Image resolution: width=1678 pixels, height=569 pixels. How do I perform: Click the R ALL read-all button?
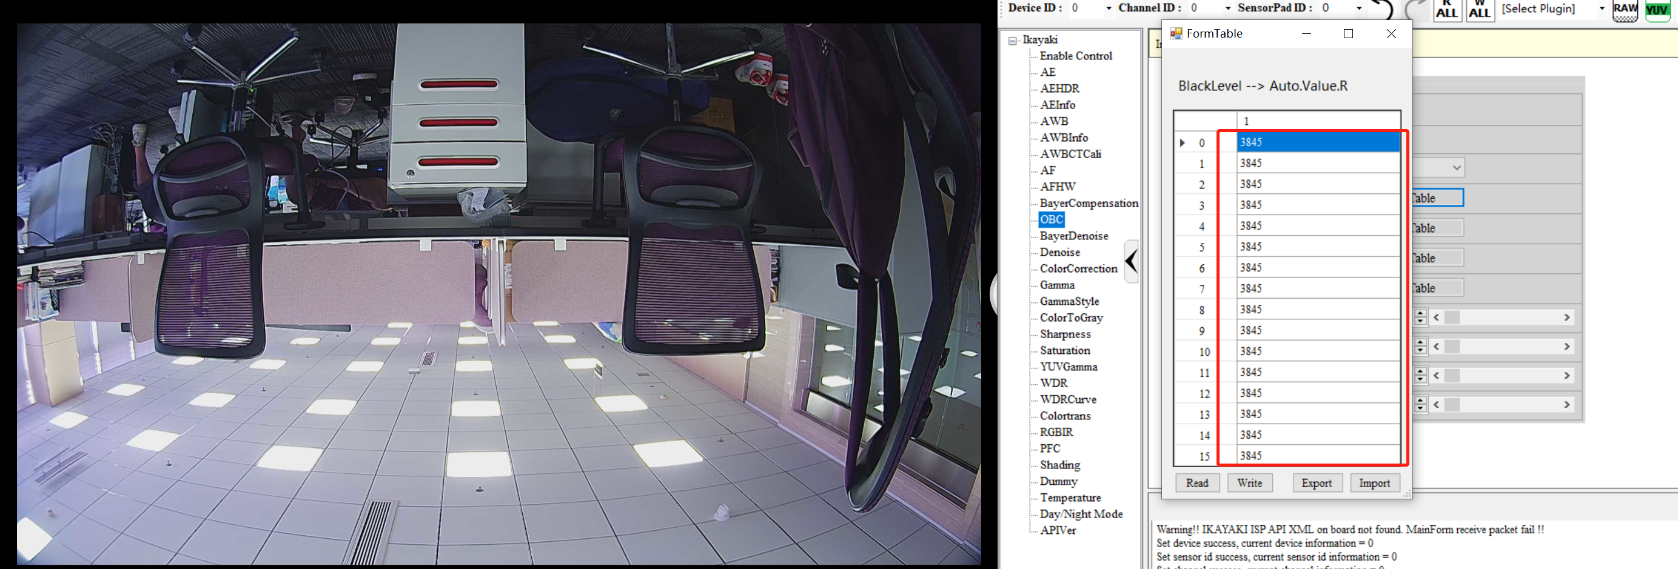pos(1446,10)
